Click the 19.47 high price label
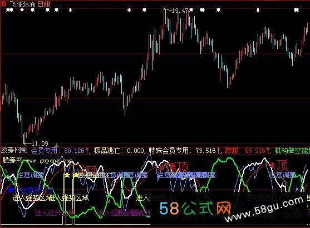The height and width of the screenshot is (228, 310). pyautogui.click(x=180, y=11)
